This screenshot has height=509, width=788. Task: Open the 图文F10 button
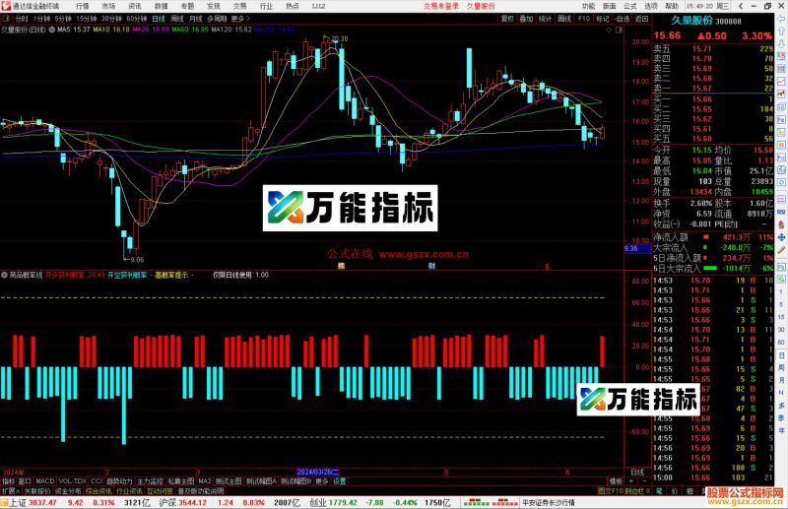(611, 491)
